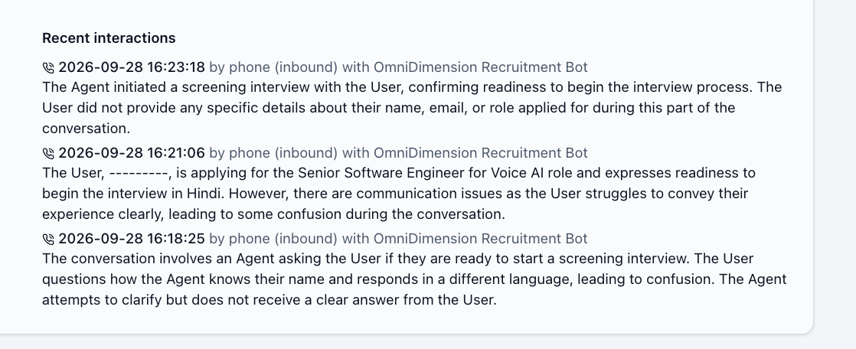The image size is (856, 349).
Task: Click the summary mentioning Senior Software Engineer
Action: click(399, 194)
